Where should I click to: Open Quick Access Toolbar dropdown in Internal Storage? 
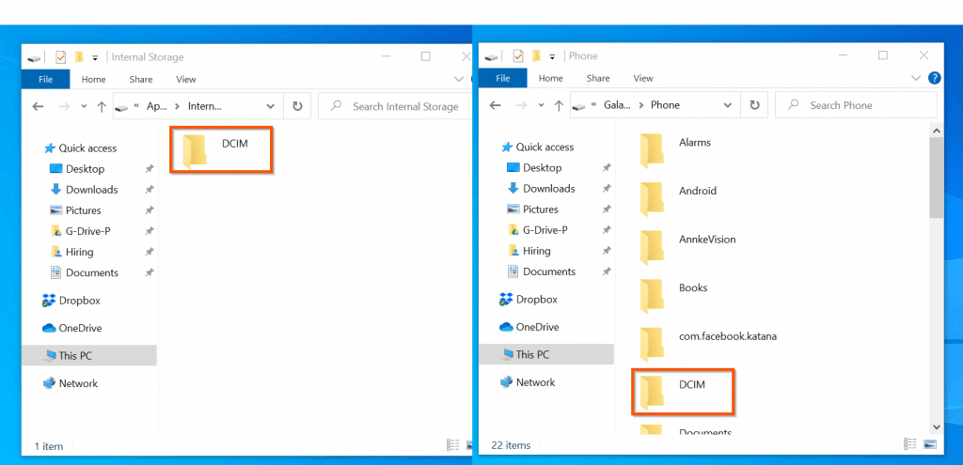tap(95, 57)
